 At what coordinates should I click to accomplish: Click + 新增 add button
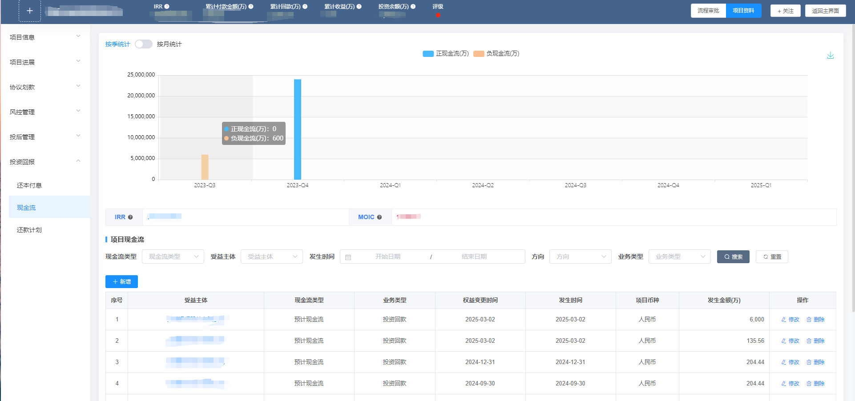pos(121,281)
